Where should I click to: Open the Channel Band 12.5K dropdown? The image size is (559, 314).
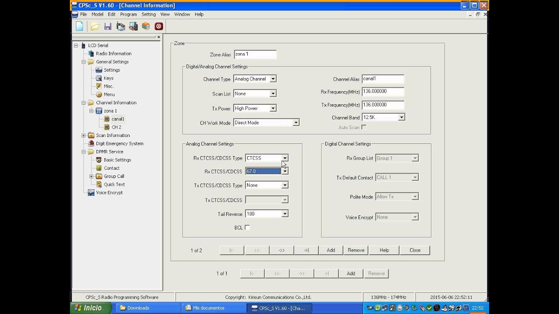(401, 117)
